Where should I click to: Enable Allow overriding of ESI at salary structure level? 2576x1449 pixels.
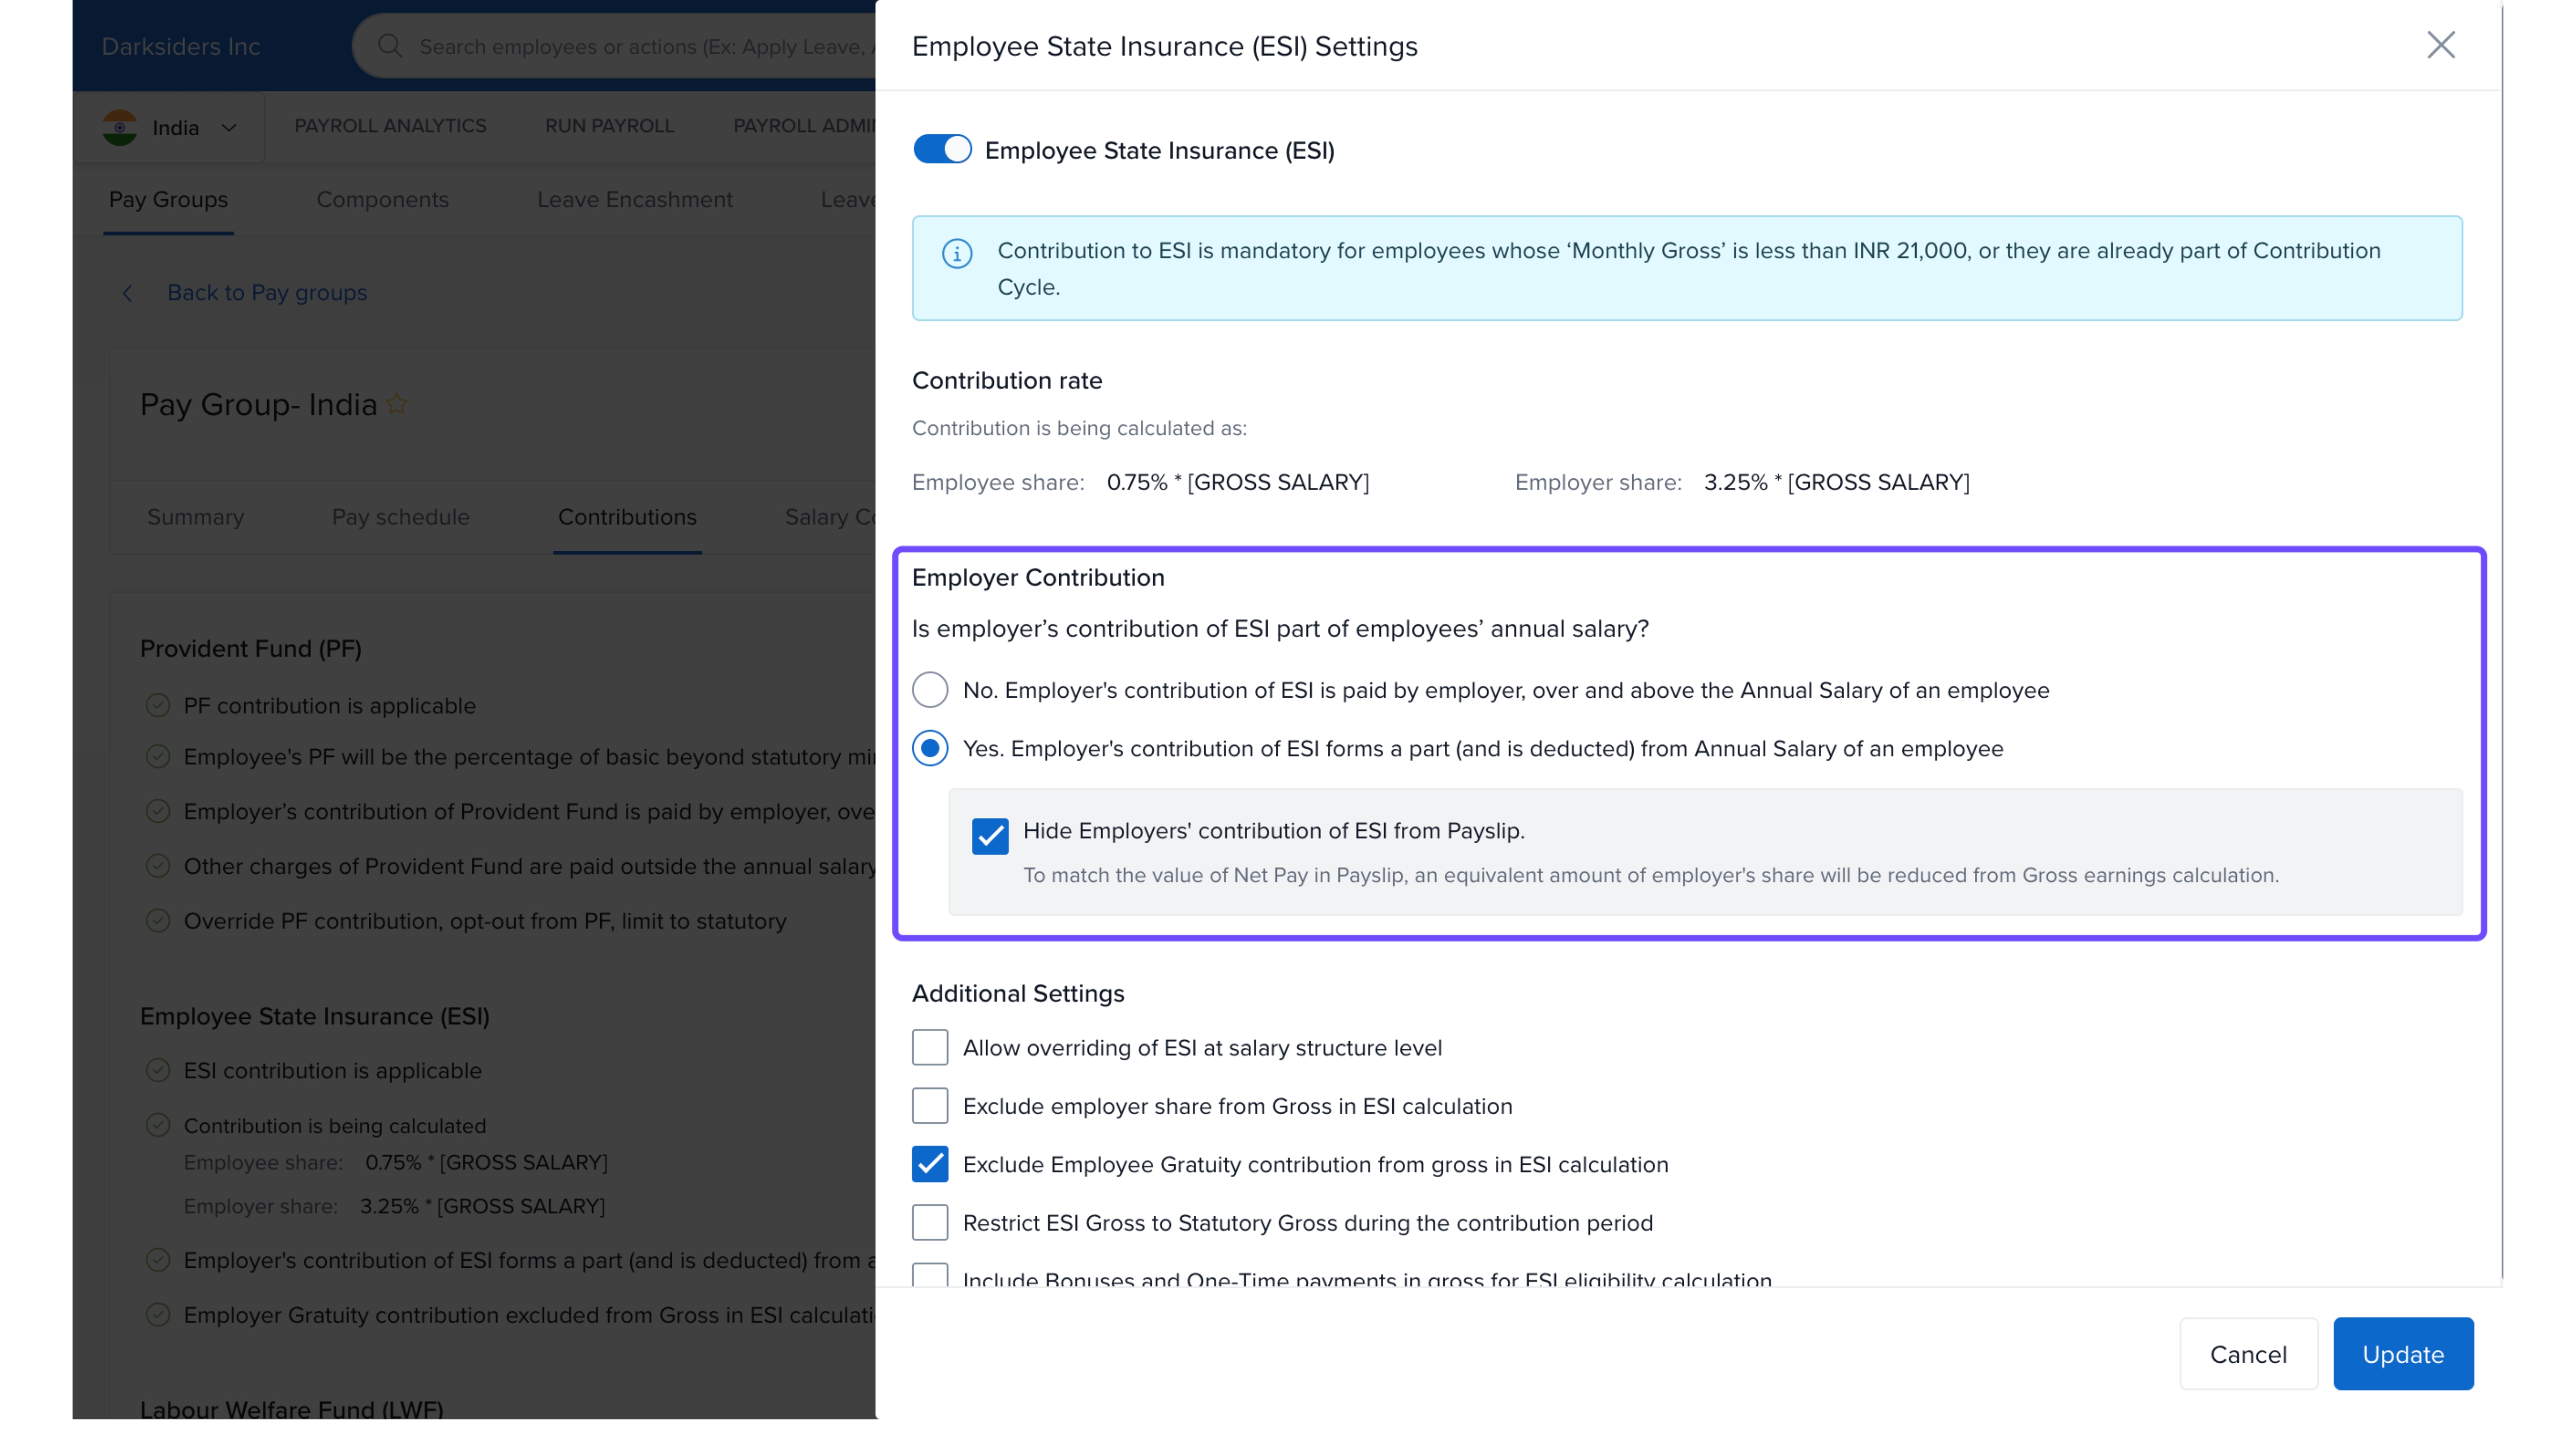point(930,1047)
